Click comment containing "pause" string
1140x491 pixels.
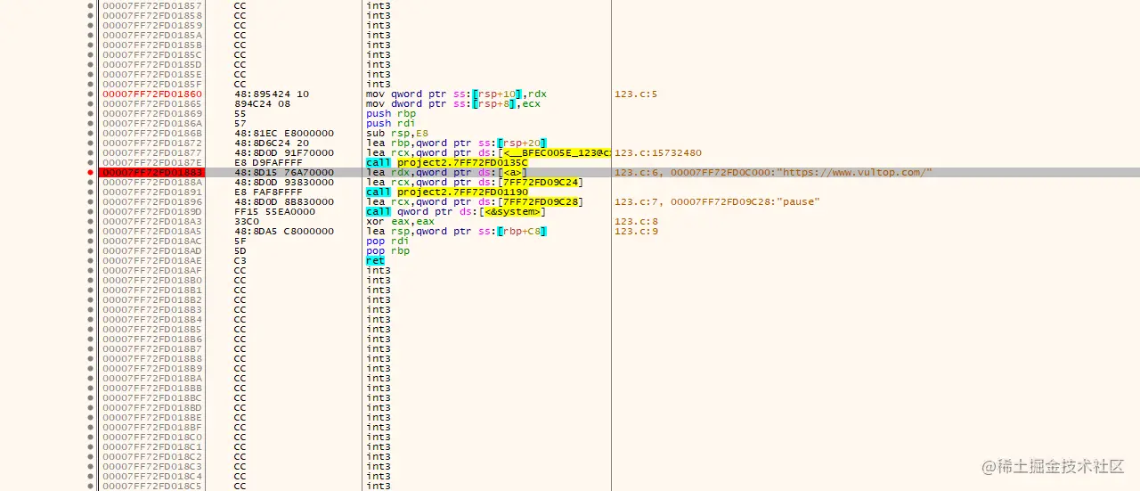pyautogui.click(x=716, y=201)
